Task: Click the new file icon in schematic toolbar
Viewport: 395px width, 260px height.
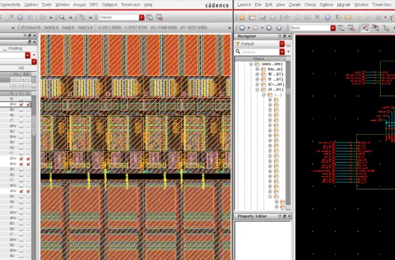Action: tap(241, 18)
